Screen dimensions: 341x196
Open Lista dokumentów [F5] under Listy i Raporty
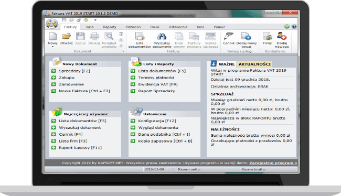(x=162, y=71)
